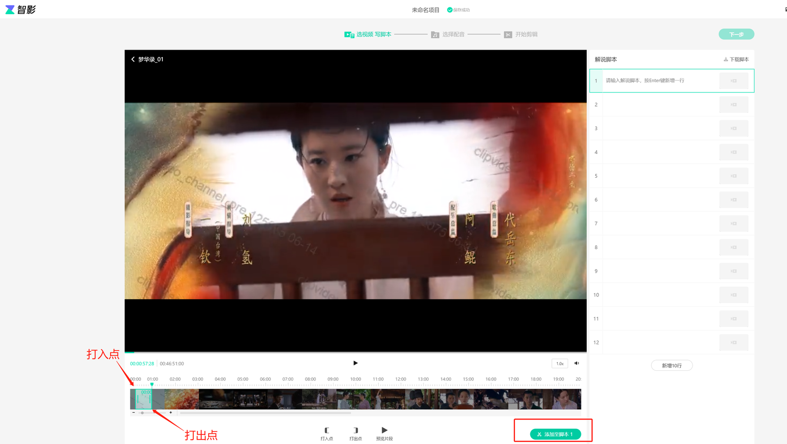
Task: Click the scissors icon beside 开始剪辑
Action: point(508,34)
